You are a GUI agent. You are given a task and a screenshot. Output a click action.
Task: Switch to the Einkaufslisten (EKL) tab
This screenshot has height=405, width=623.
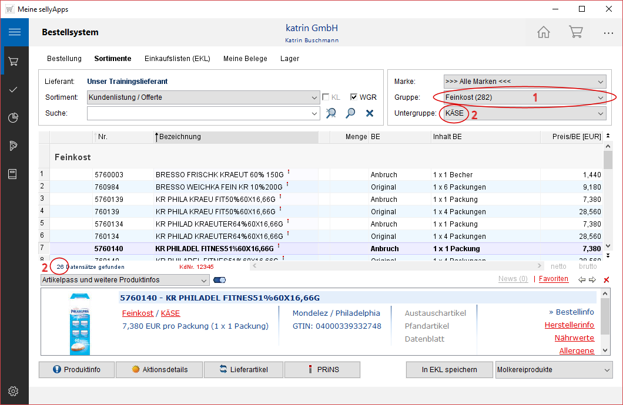point(177,59)
